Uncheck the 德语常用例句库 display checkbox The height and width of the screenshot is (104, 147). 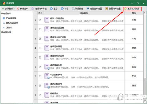[x=40, y=57]
